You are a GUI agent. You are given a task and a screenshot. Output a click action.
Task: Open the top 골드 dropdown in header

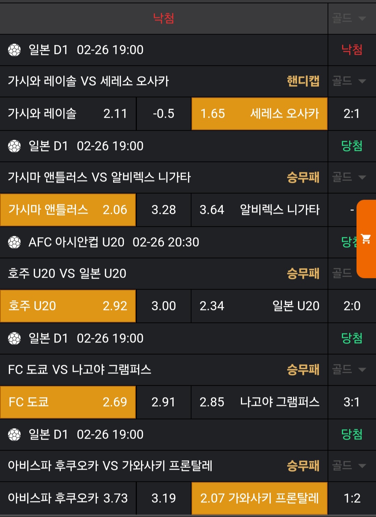point(349,18)
